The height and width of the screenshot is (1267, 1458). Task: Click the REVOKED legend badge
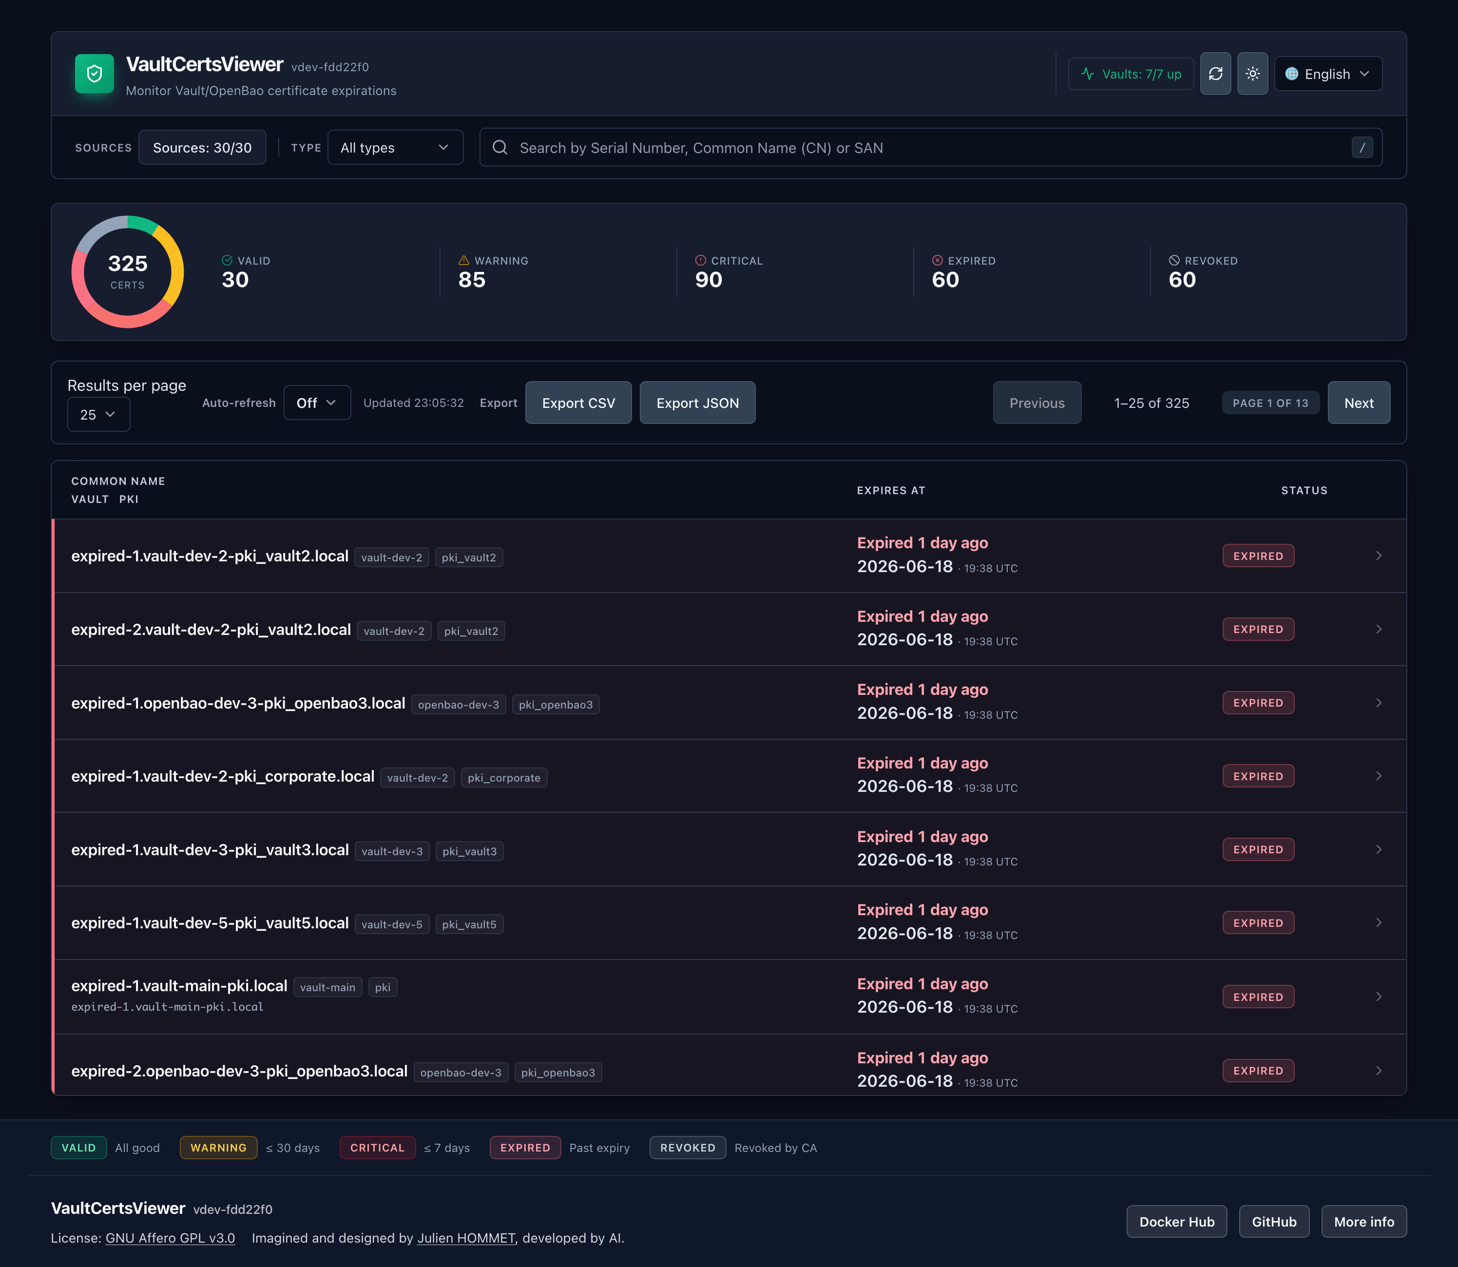pos(688,1148)
